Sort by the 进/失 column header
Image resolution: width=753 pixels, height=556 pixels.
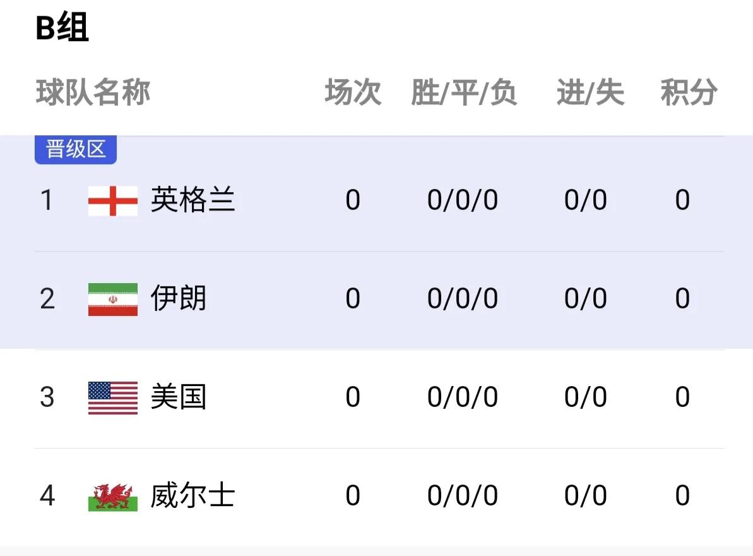tap(590, 92)
